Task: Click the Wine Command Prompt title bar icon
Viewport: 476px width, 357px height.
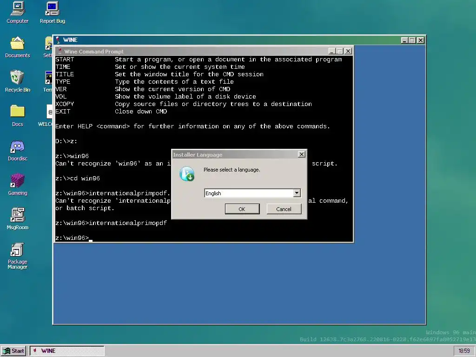Action: (x=59, y=51)
